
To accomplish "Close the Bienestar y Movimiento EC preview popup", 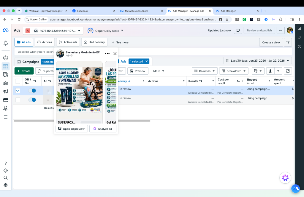I will [115, 54].
